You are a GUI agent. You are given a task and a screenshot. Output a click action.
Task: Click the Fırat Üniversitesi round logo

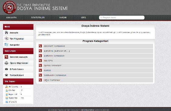[x=9, y=7]
